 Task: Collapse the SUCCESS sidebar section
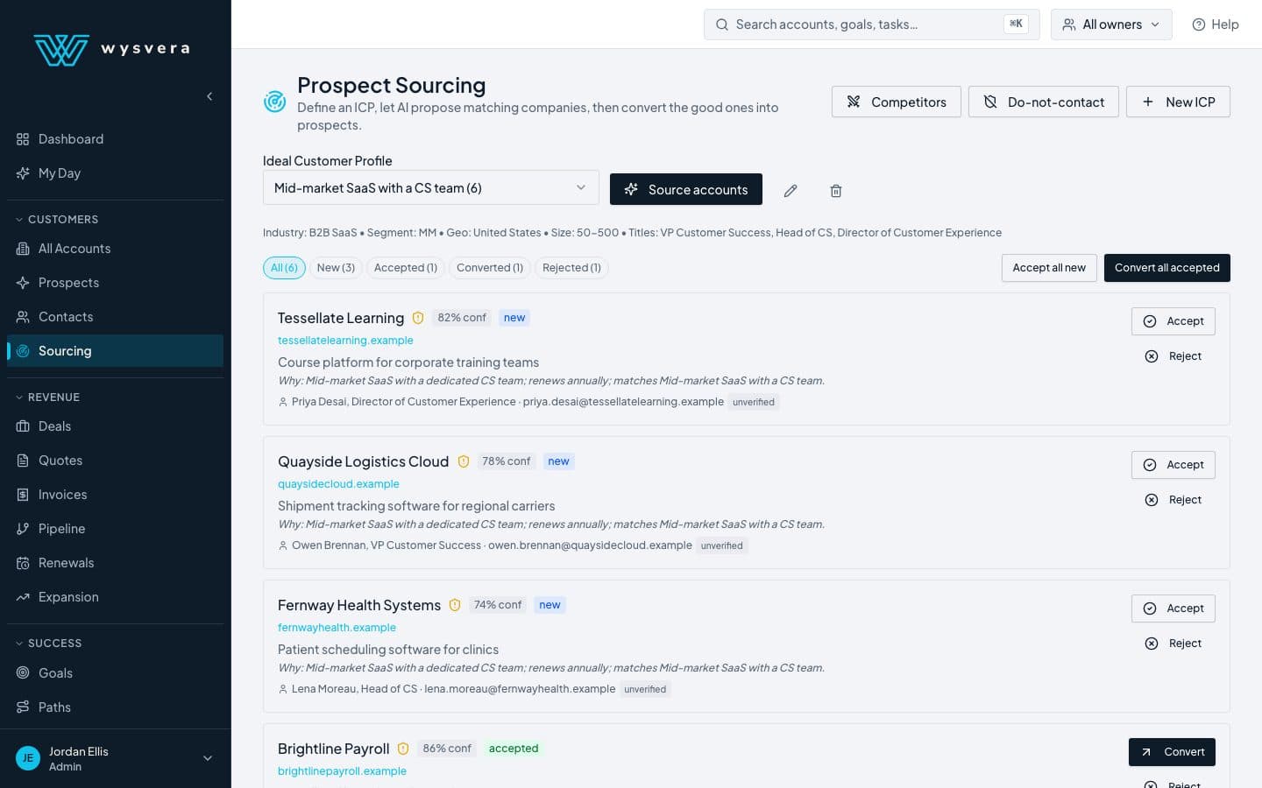coord(49,643)
